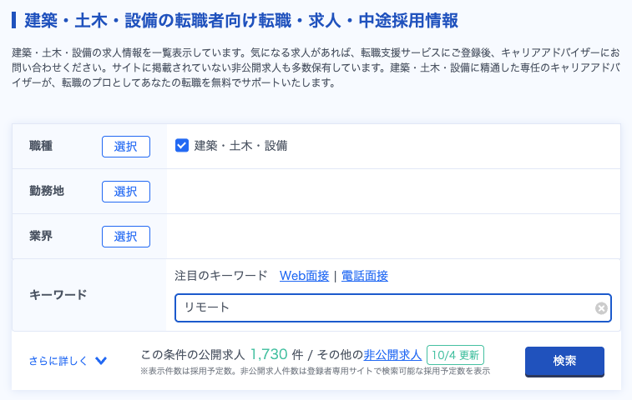The image size is (632, 400).
Task: Click the 勤務地 row label
Action: [x=47, y=192]
